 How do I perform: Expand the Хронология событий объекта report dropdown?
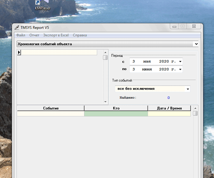[x=196, y=44]
